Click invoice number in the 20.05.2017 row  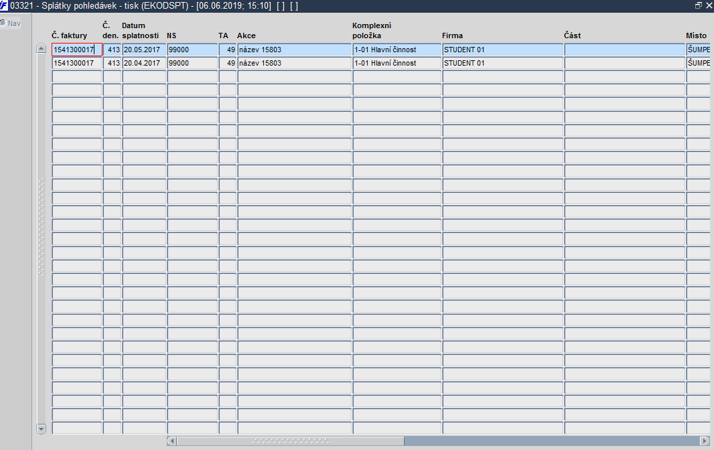[77, 50]
